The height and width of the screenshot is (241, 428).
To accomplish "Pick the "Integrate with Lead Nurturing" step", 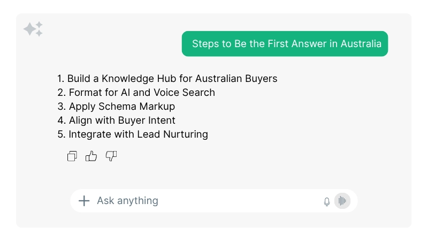I will tap(133, 134).
